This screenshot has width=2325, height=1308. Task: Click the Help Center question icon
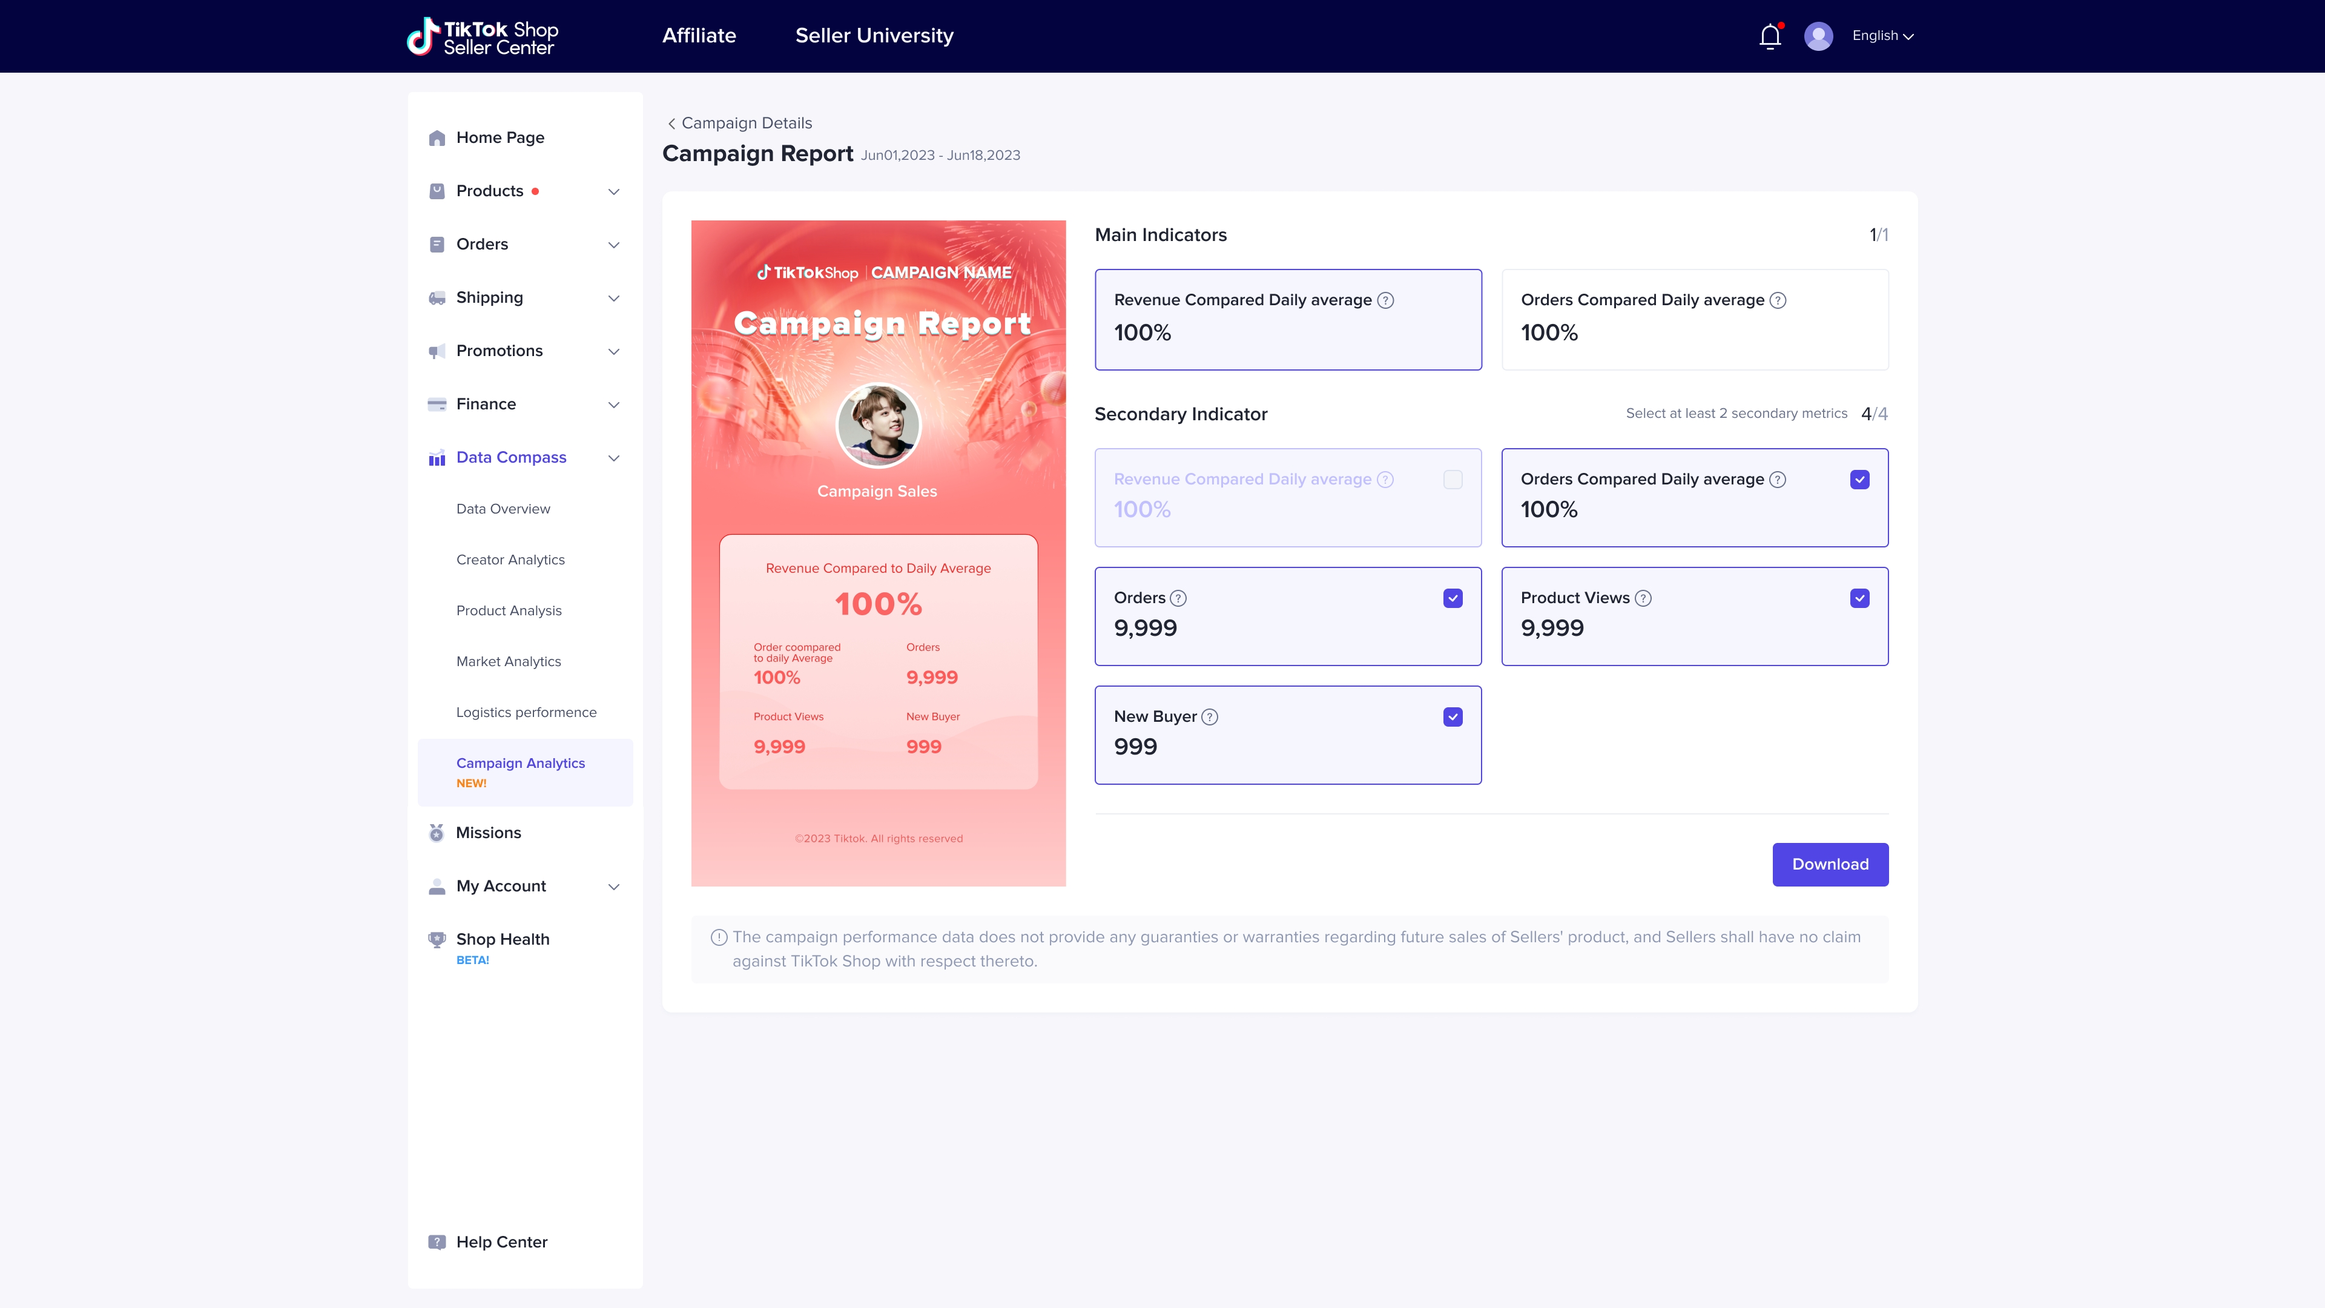click(437, 1242)
